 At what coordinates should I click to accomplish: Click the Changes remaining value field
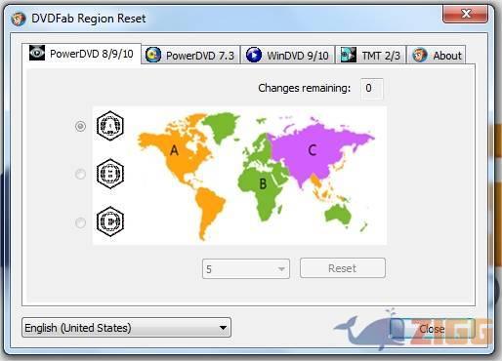(x=372, y=89)
